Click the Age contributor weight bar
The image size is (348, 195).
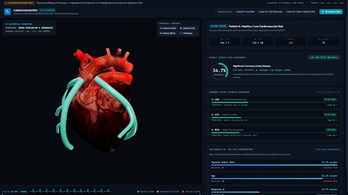274,179
